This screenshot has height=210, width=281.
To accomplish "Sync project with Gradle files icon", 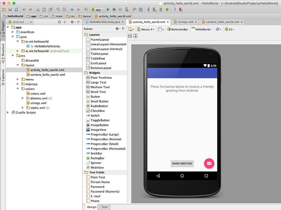I will pos(148,9).
